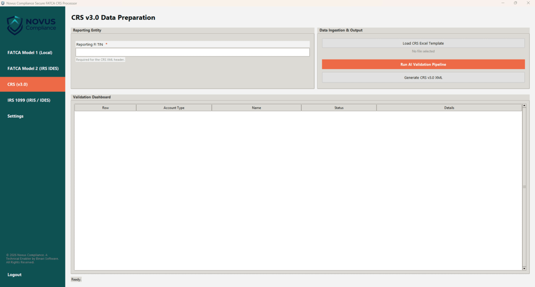
Task: Click the Details column header
Action: [x=449, y=108]
